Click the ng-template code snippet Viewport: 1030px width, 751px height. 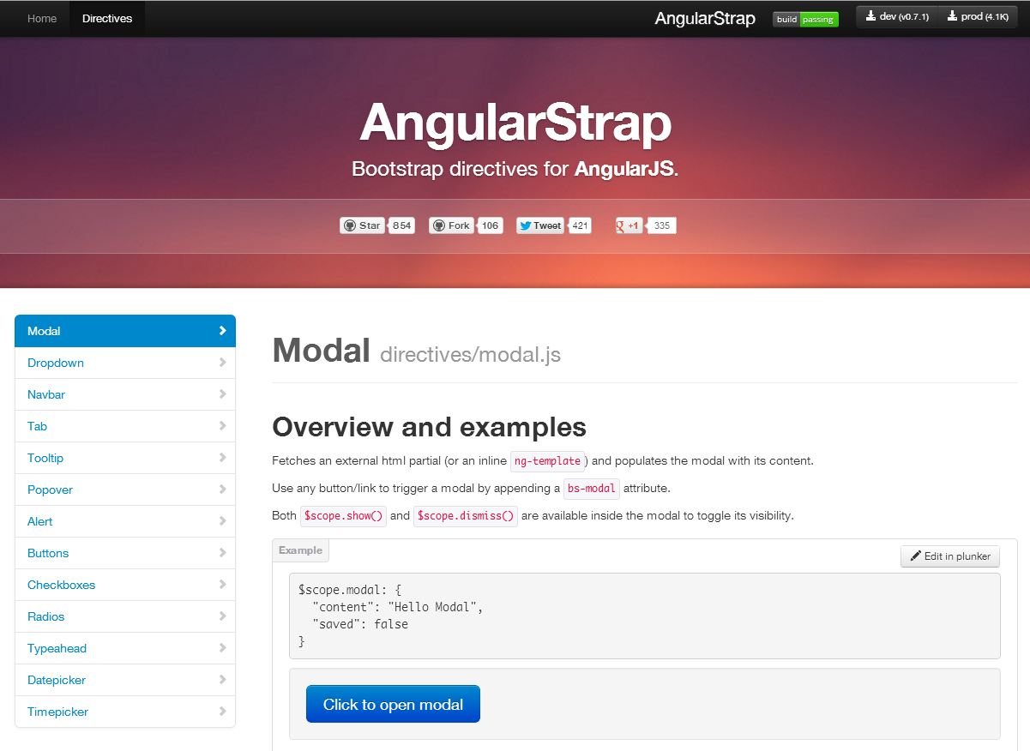[x=547, y=461]
